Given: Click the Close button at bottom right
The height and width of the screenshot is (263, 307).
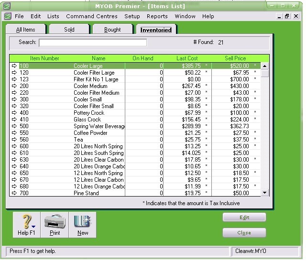Looking at the screenshot, I should (x=244, y=233).
